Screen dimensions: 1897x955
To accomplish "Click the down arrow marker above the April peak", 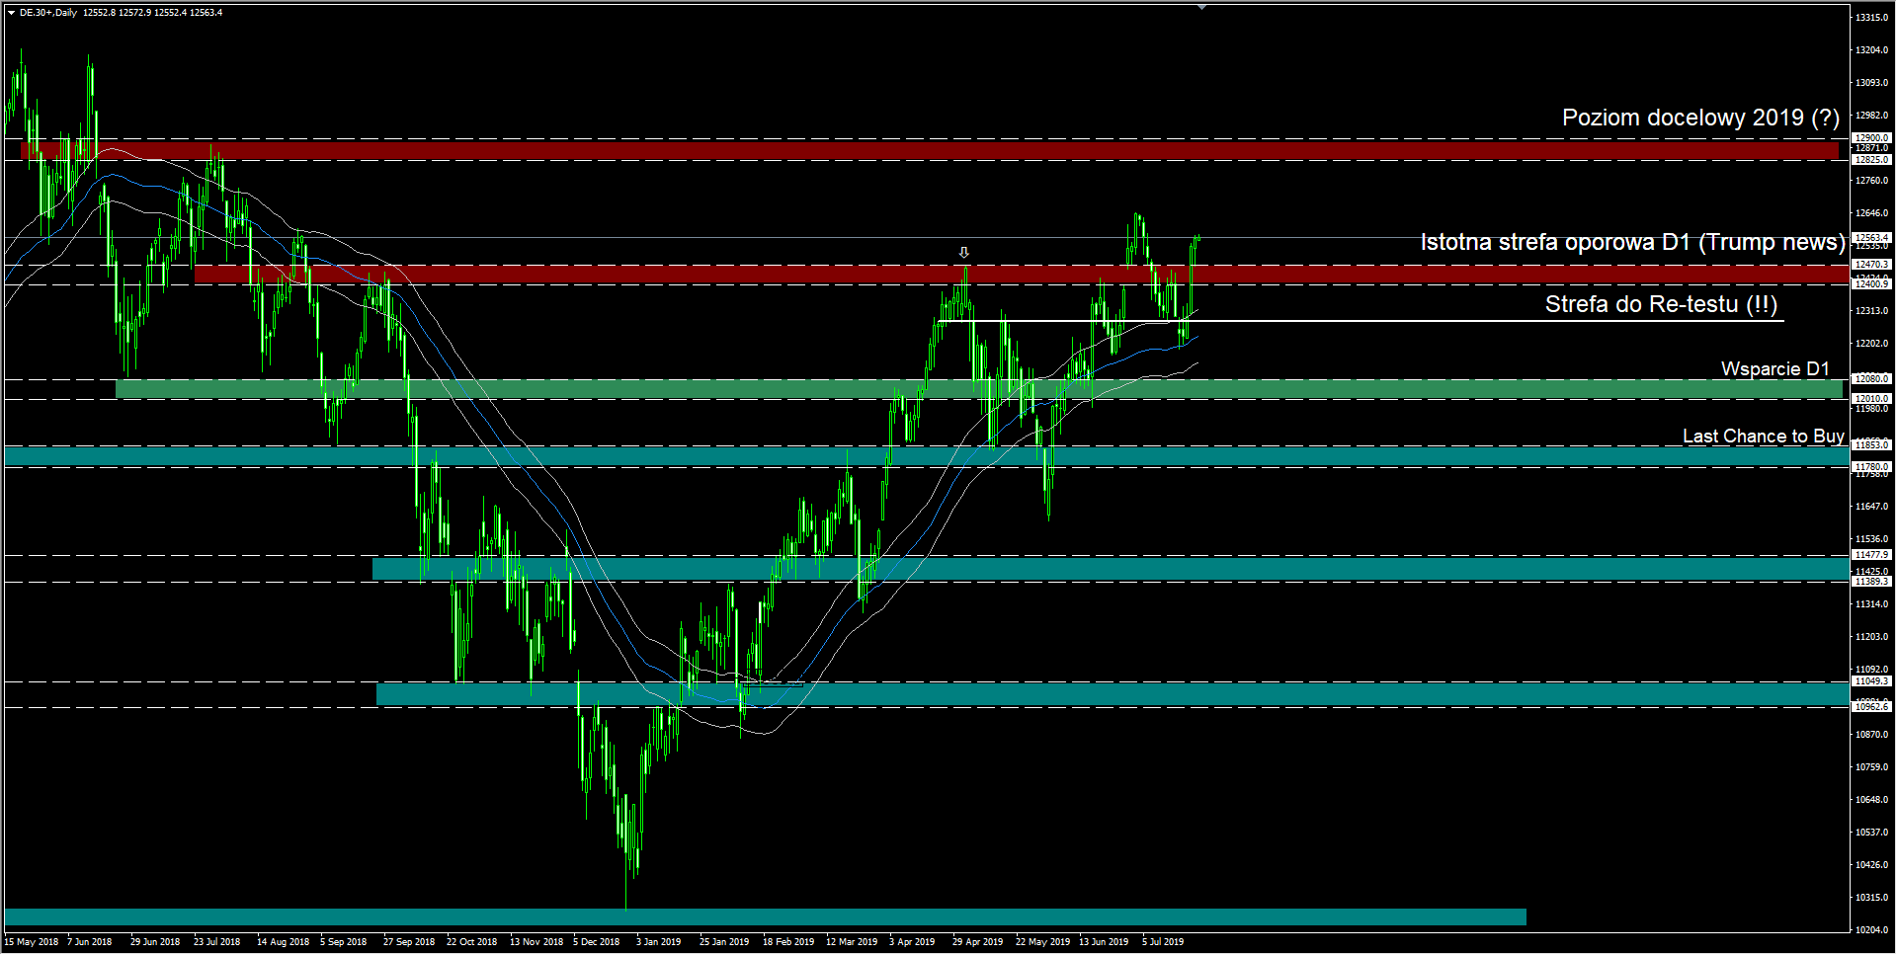I will 964,253.
